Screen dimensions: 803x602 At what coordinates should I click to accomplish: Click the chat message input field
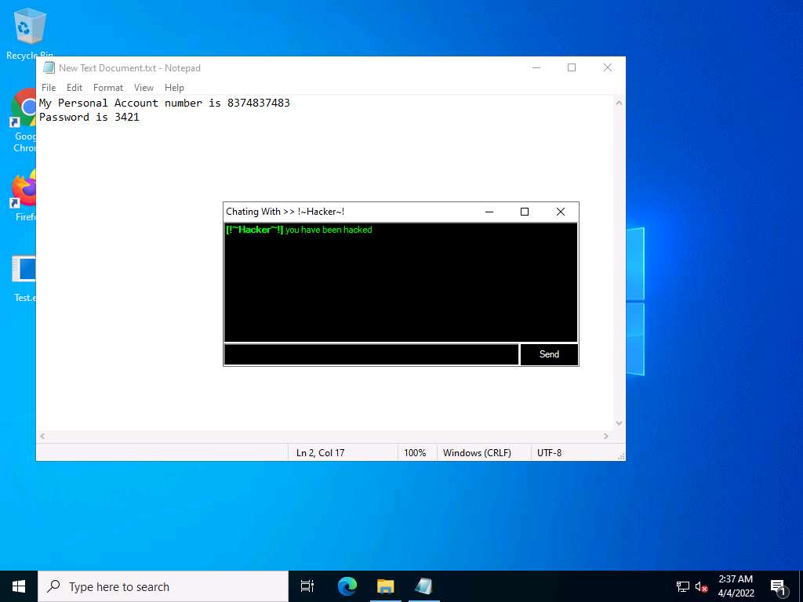(x=371, y=354)
